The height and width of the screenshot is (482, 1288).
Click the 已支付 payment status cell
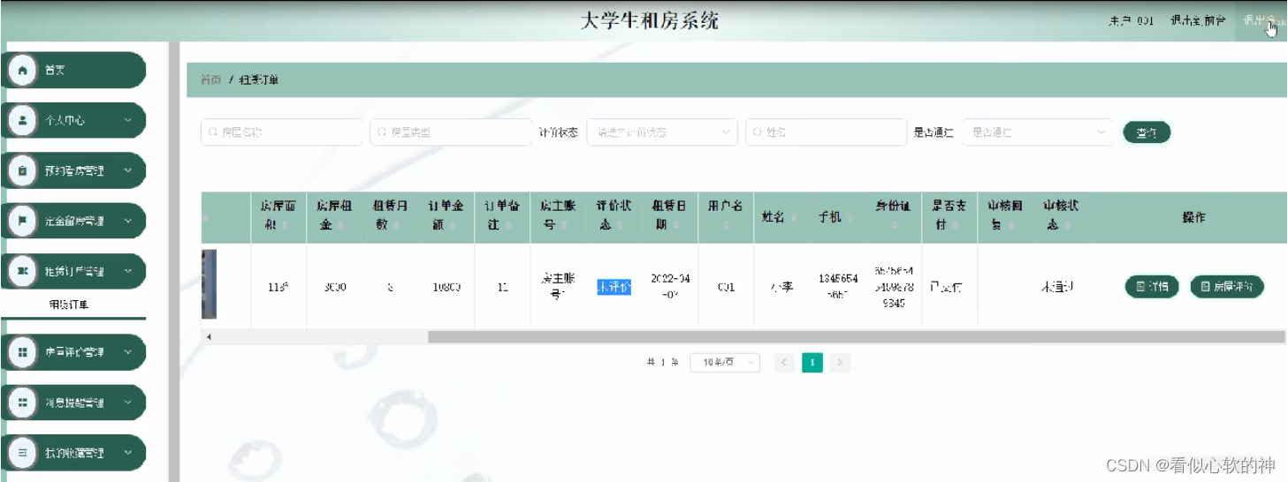coord(946,286)
